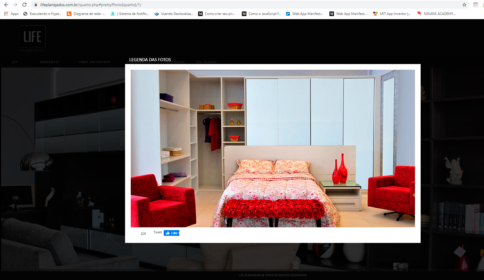Screen dimensions: 484x280
Task: Select the LIFE menu item
Action: (15, 62)
